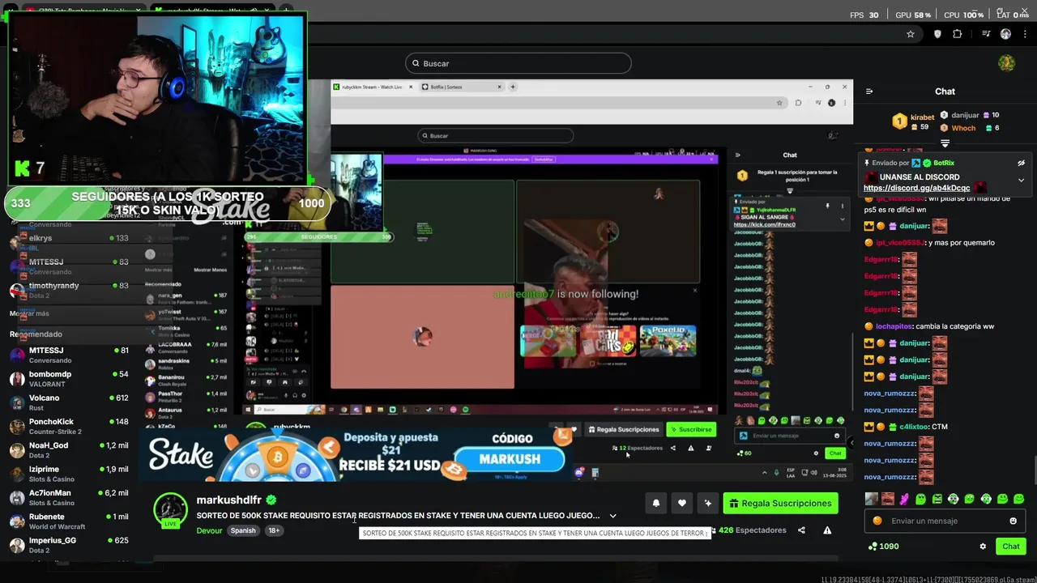Open kirabet's entry in gift leaderboard
The width and height of the screenshot is (1037, 583).
tap(914, 121)
